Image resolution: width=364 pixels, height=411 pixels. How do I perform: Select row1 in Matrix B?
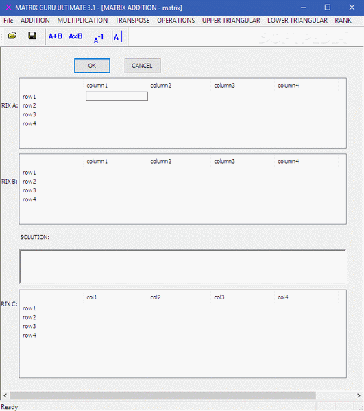point(29,173)
